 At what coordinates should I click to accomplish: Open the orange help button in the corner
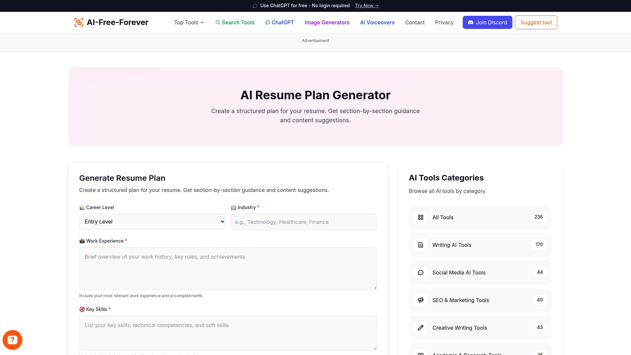(x=12, y=340)
